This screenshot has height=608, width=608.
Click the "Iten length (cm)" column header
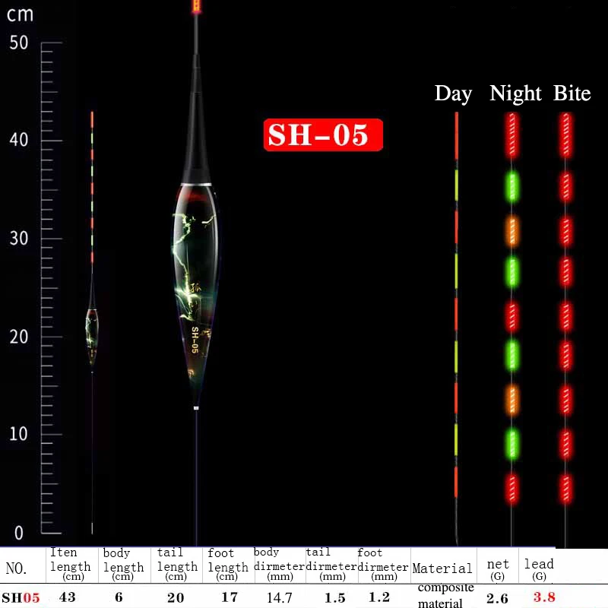[71, 565]
